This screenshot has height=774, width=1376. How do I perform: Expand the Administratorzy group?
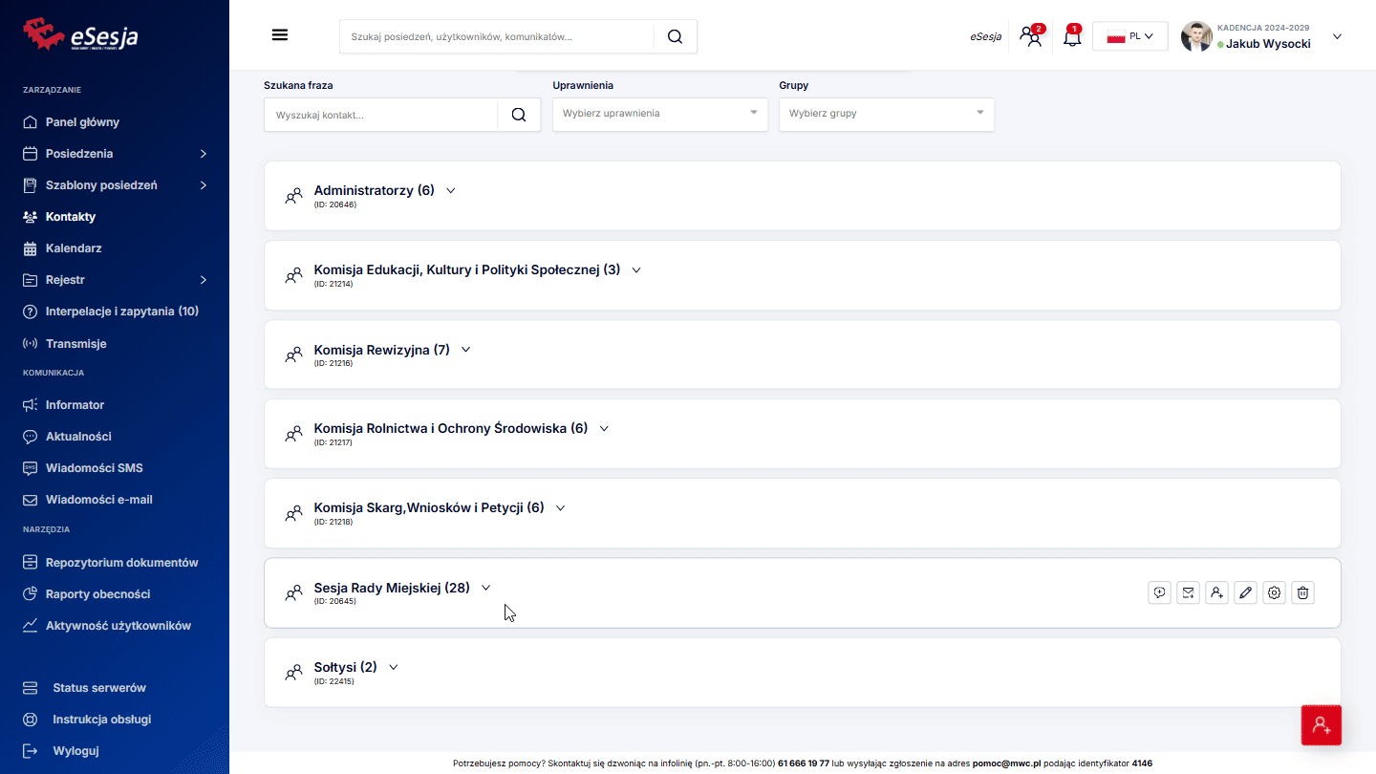point(451,190)
